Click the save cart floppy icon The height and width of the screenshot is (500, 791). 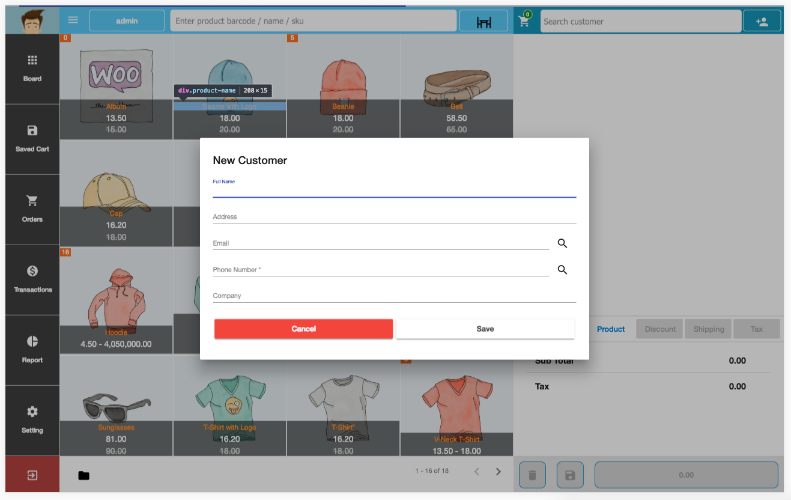(570, 475)
